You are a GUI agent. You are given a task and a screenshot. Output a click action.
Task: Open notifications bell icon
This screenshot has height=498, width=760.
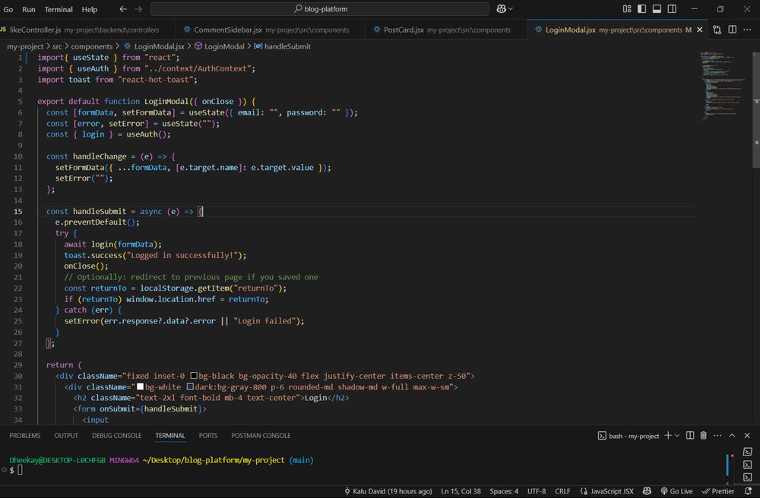747,491
